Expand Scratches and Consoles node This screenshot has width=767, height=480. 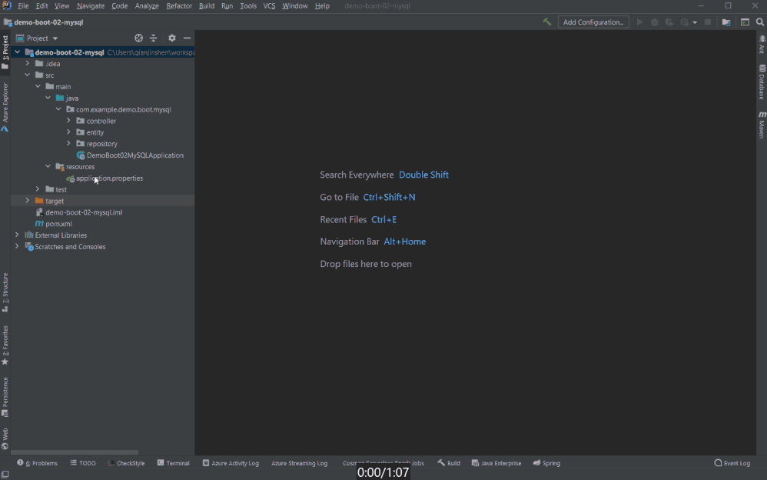(17, 246)
